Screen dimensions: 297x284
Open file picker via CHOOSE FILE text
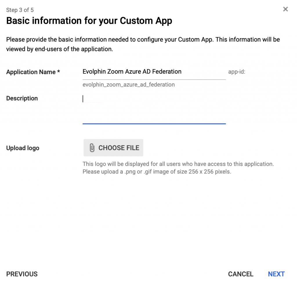pyautogui.click(x=119, y=148)
